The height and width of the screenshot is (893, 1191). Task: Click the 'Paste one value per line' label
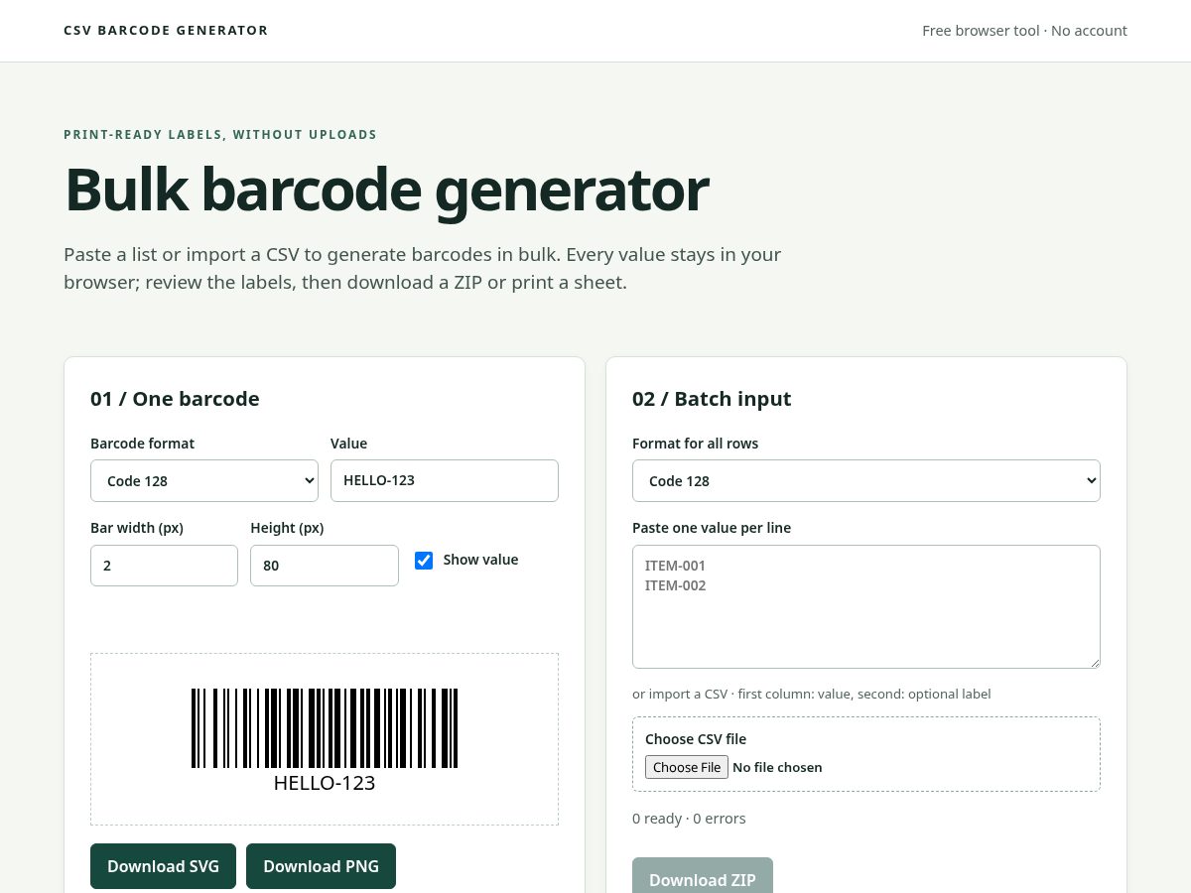pyautogui.click(x=712, y=528)
